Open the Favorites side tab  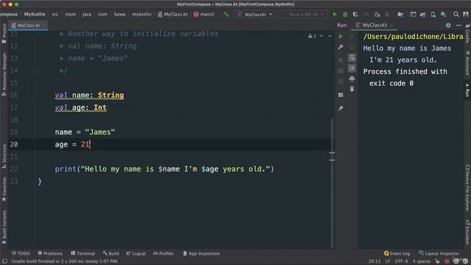point(4,189)
